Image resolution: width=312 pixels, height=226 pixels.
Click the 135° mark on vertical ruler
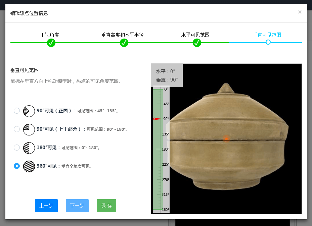coord(166,134)
